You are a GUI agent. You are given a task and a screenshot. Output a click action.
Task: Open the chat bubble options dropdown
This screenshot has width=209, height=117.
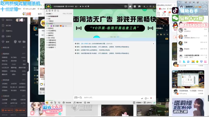[147, 98]
